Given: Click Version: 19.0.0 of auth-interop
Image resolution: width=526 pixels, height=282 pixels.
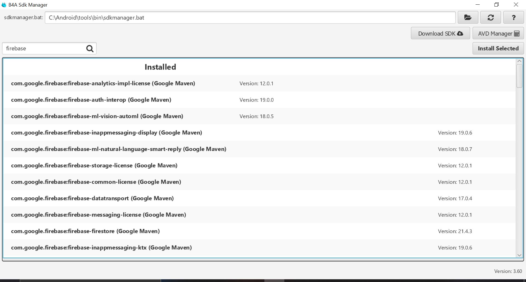Looking at the screenshot, I should [256, 100].
